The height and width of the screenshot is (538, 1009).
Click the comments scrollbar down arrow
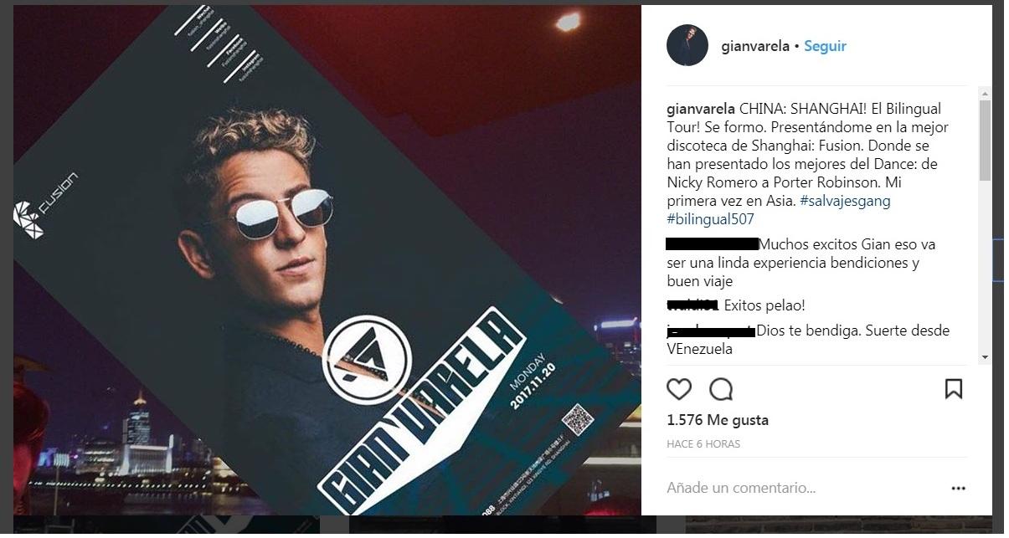click(x=985, y=357)
